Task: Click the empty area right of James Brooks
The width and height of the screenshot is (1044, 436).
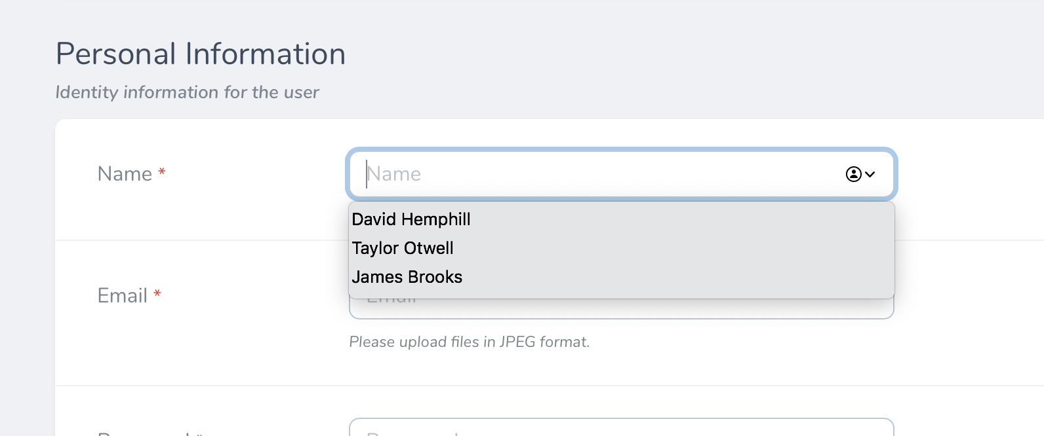Action: [x=656, y=277]
